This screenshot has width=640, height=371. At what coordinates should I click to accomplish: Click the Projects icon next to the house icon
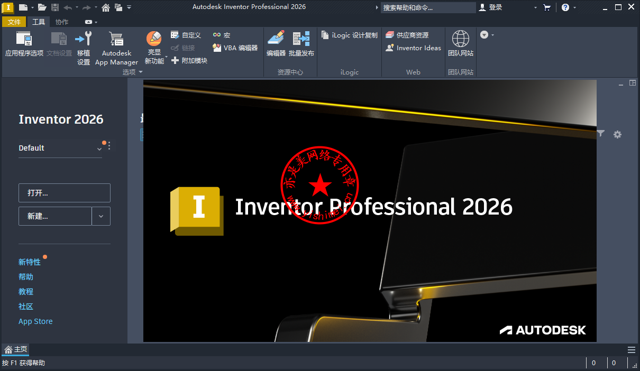tap(118, 7)
